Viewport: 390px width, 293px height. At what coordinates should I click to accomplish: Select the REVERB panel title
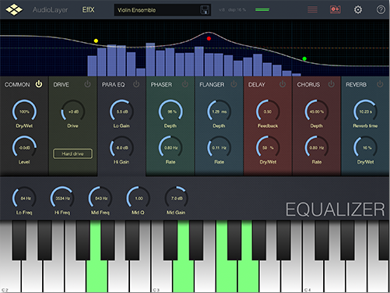356,85
